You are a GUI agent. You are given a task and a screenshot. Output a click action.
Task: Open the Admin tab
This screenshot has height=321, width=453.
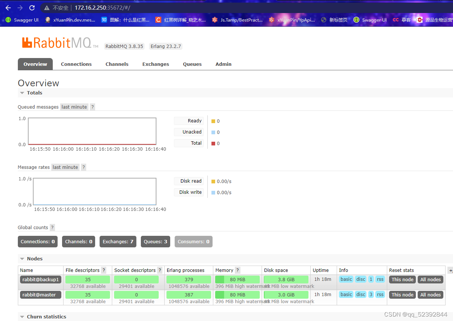click(x=223, y=64)
